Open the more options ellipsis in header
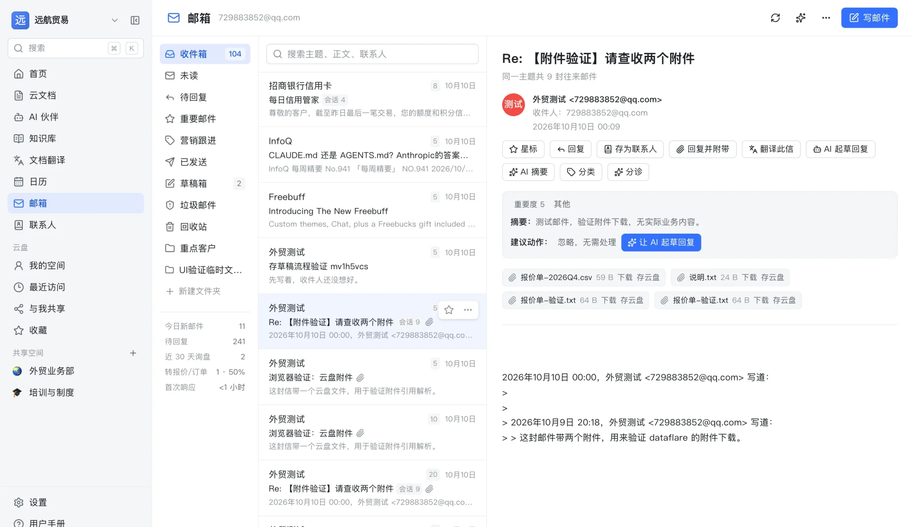Screen dimensions: 913x527 (826, 18)
